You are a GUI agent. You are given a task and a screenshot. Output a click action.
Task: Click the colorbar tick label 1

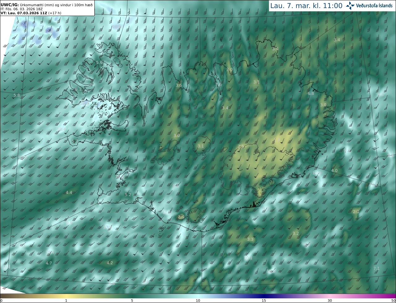point(66,301)
